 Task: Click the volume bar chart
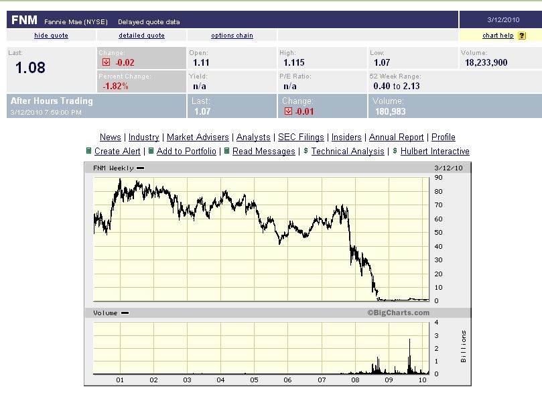point(261,348)
